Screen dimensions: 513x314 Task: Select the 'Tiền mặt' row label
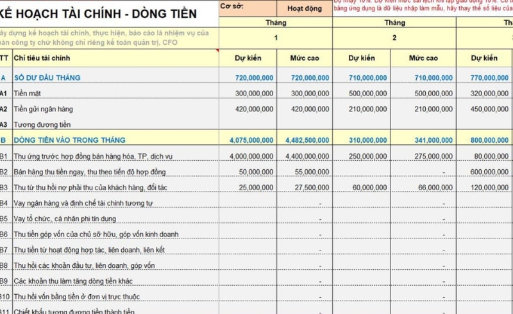[x=27, y=94]
